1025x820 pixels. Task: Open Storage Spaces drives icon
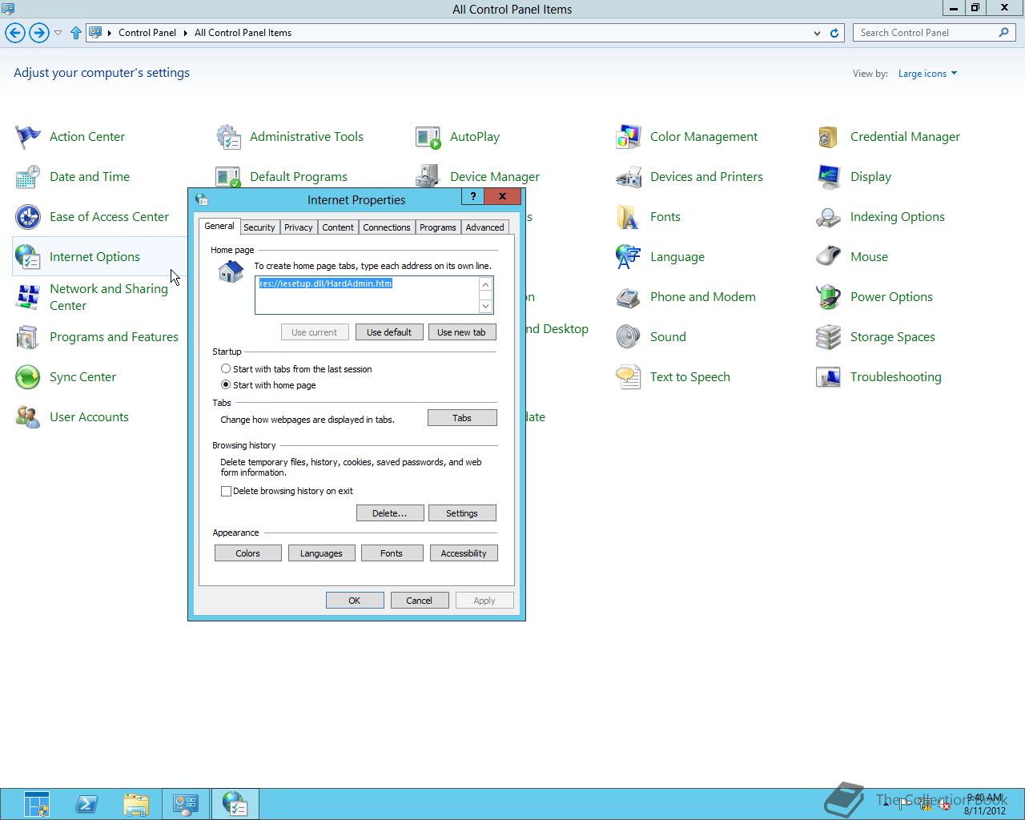[829, 337]
